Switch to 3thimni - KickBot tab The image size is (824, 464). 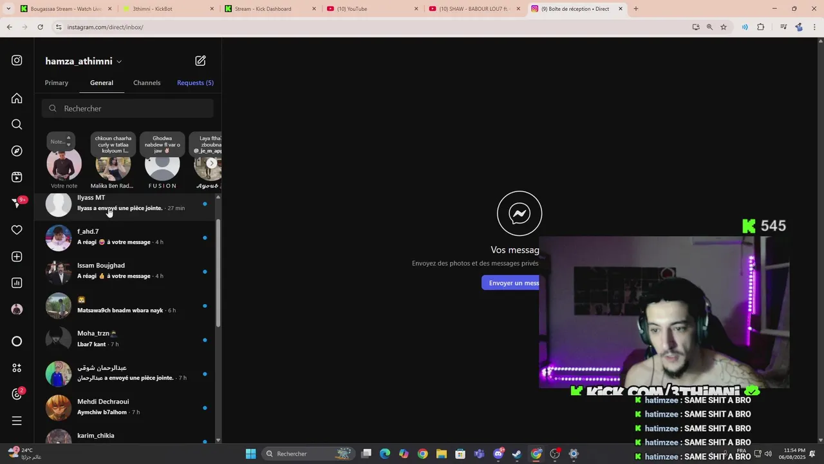[x=167, y=9]
